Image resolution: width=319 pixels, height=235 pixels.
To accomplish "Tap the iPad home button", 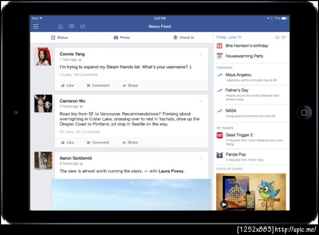I will tap(304, 113).
